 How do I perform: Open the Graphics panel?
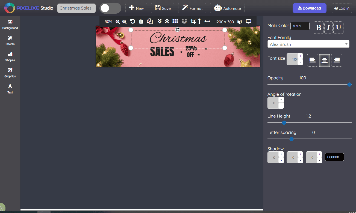click(x=10, y=72)
